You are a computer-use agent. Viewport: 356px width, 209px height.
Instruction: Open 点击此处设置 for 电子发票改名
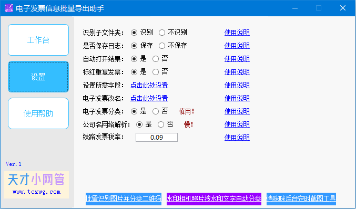pos(149,98)
